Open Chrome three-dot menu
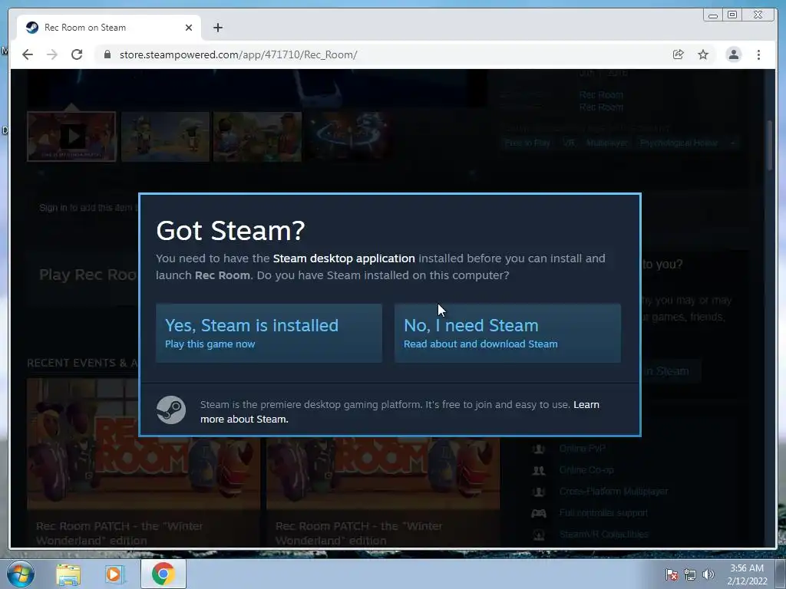Image resolution: width=786 pixels, height=589 pixels. coord(758,54)
